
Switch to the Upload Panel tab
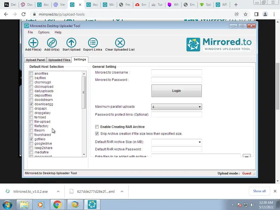pyautogui.click(x=35, y=60)
